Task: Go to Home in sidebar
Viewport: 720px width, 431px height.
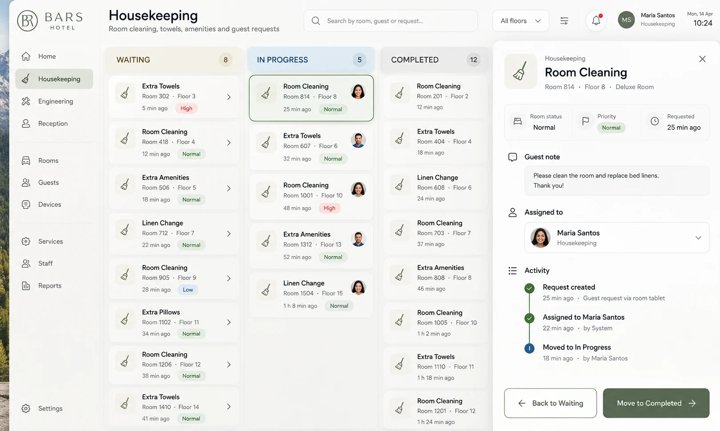Action: click(54, 56)
